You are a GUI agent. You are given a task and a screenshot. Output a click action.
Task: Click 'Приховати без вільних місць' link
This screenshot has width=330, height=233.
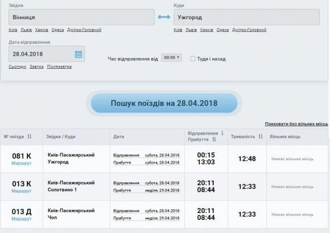[296, 124]
